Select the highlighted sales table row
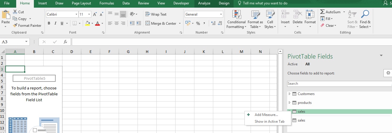 pos(340,112)
